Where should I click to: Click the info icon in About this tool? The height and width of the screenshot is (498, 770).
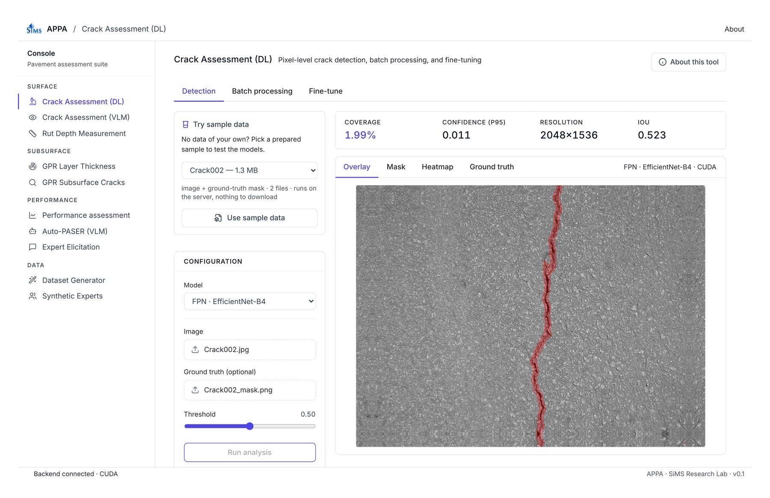663,62
